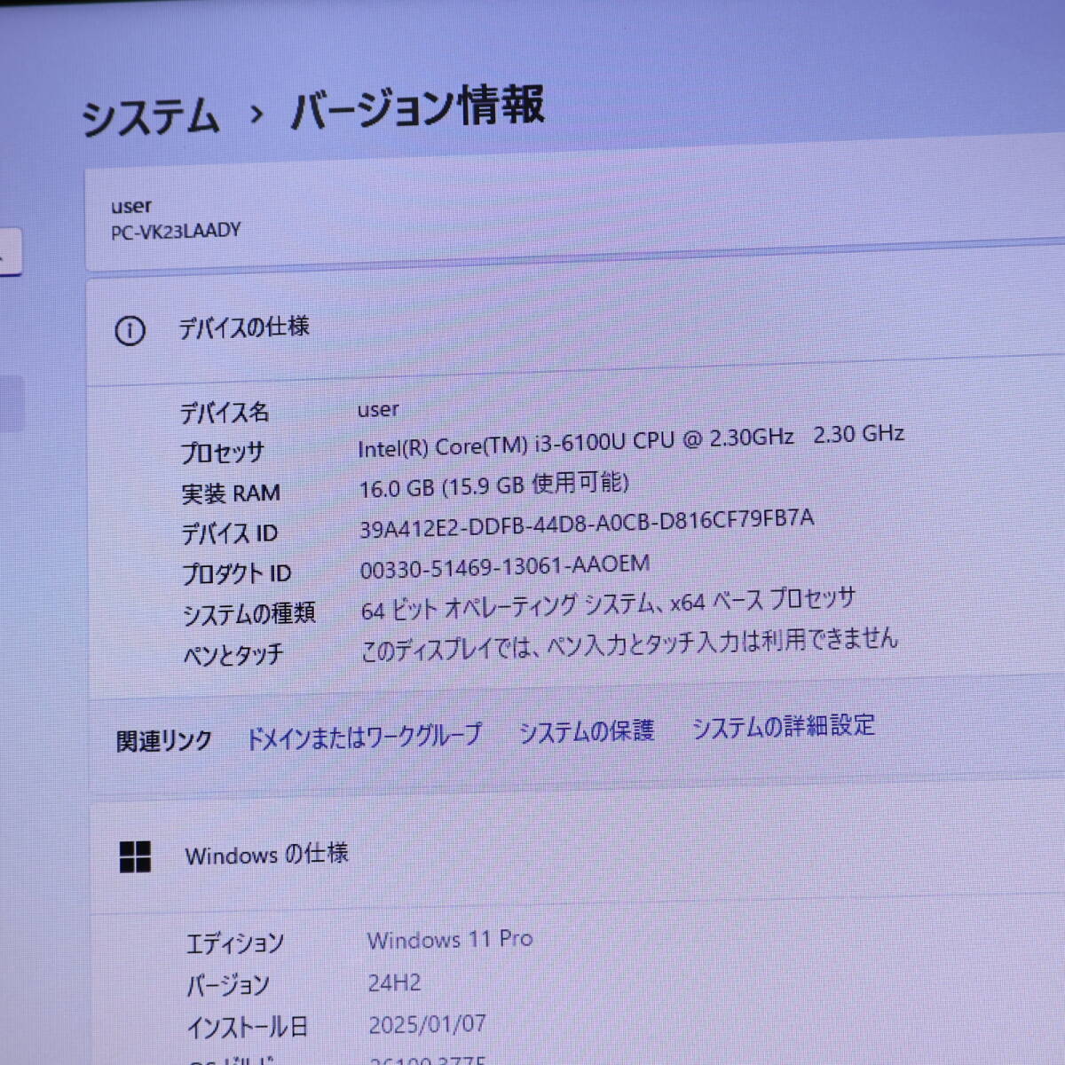Select the 関連リンク label
This screenshot has width=1065, height=1065.
[x=164, y=740]
